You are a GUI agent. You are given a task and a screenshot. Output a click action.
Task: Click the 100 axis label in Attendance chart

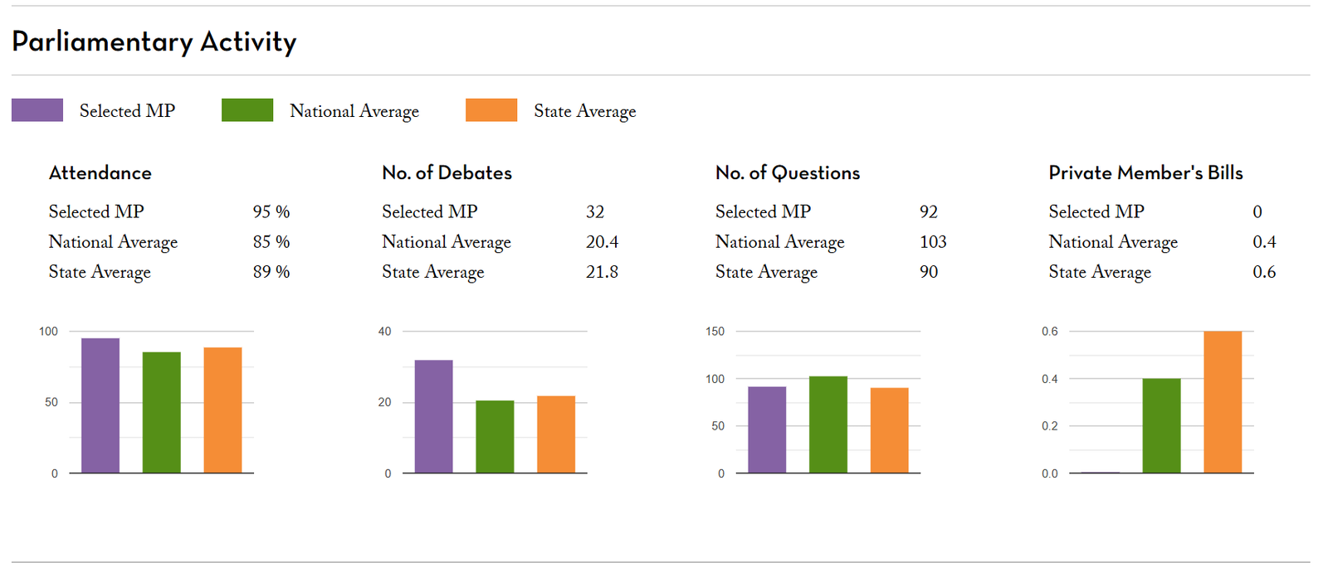pyautogui.click(x=48, y=332)
